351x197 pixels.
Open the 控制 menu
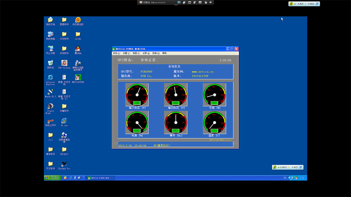156,53
